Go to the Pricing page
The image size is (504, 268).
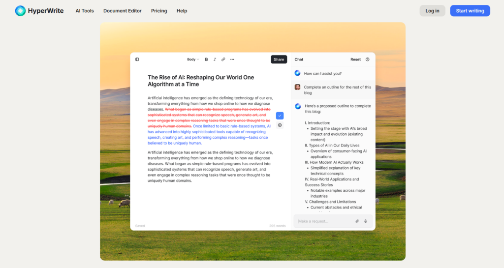[x=159, y=11]
